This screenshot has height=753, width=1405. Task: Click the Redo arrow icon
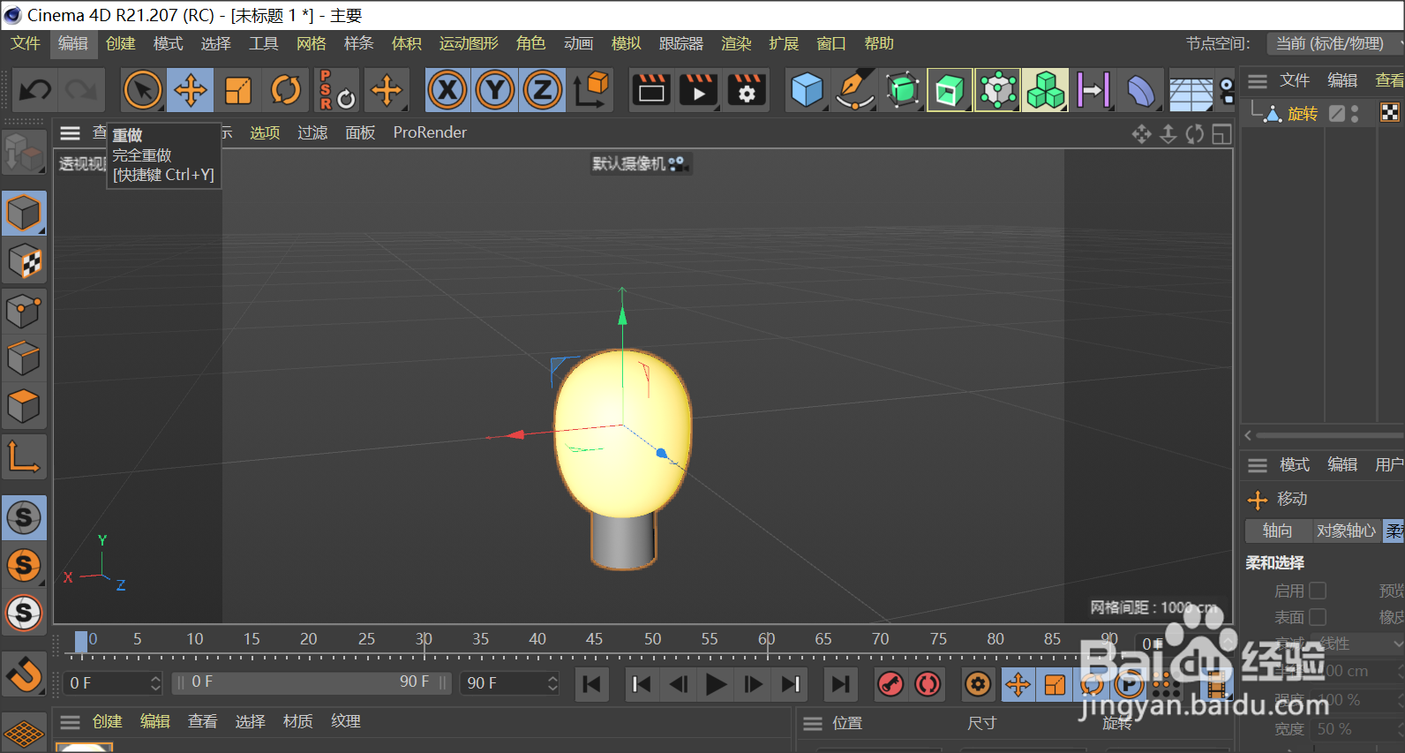tap(82, 90)
